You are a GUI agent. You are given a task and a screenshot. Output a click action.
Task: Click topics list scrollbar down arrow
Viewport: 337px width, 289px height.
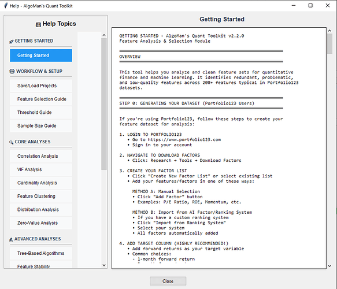point(104,265)
